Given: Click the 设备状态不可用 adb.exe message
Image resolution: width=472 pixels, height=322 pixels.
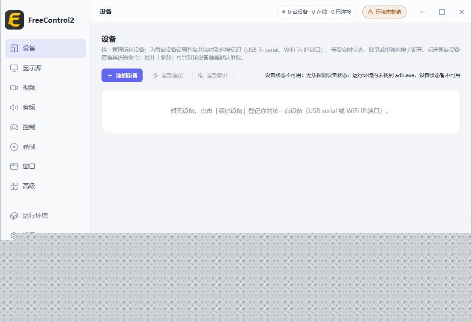Looking at the screenshot, I should 362,75.
